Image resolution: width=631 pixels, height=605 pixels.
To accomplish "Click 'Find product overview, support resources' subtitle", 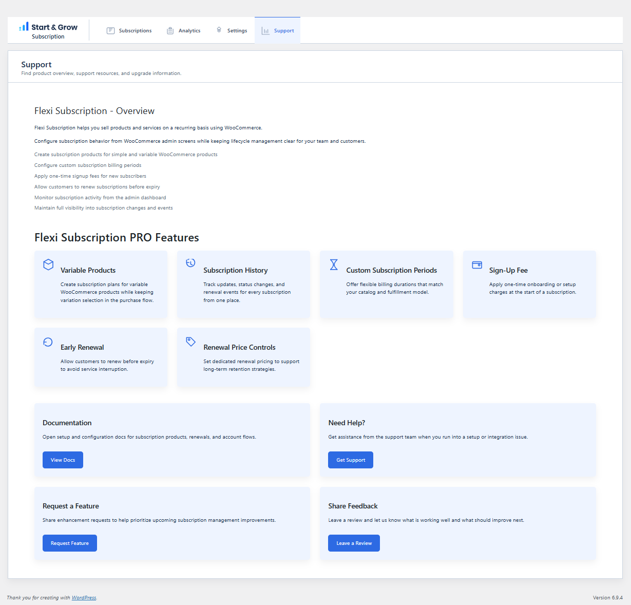I will pos(101,73).
